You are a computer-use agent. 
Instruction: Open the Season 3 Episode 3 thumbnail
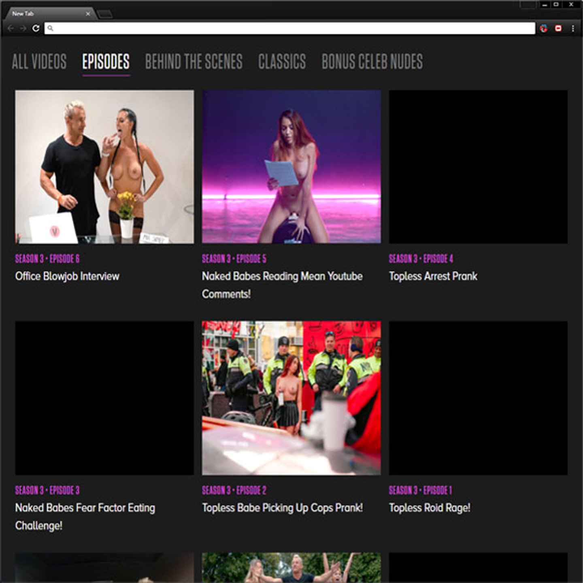click(x=104, y=398)
